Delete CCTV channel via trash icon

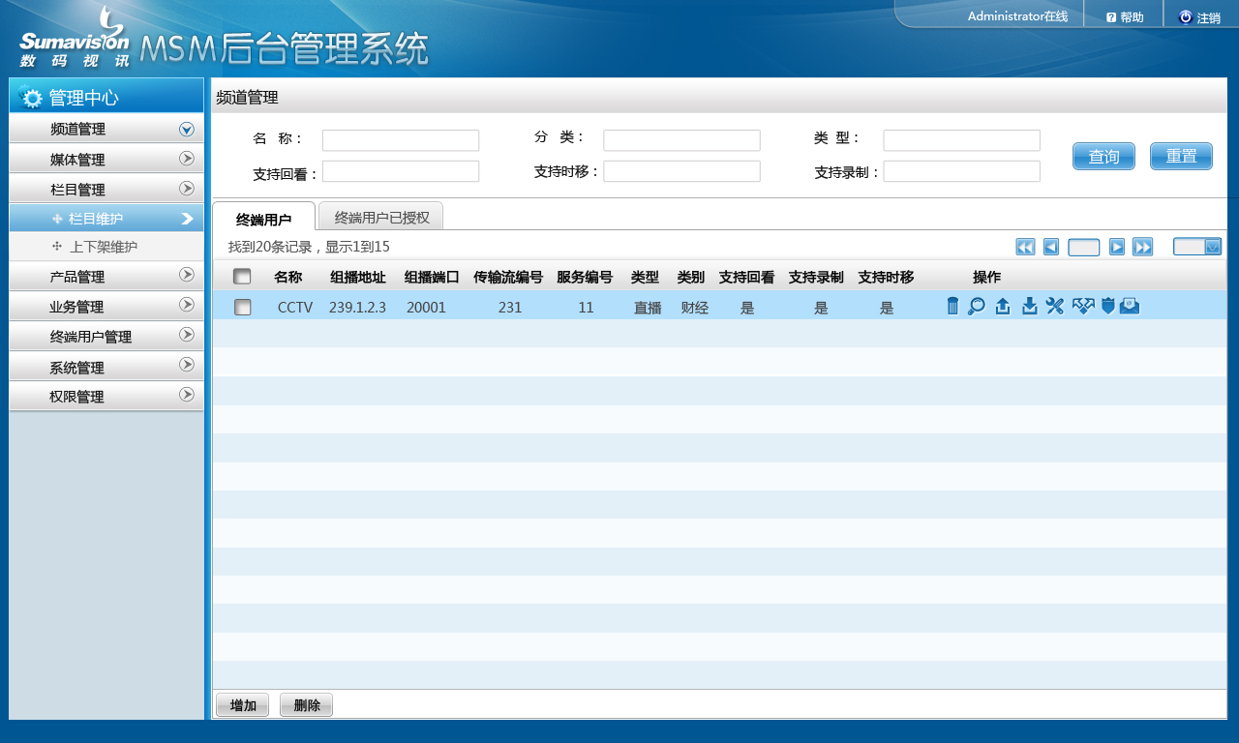pos(952,306)
